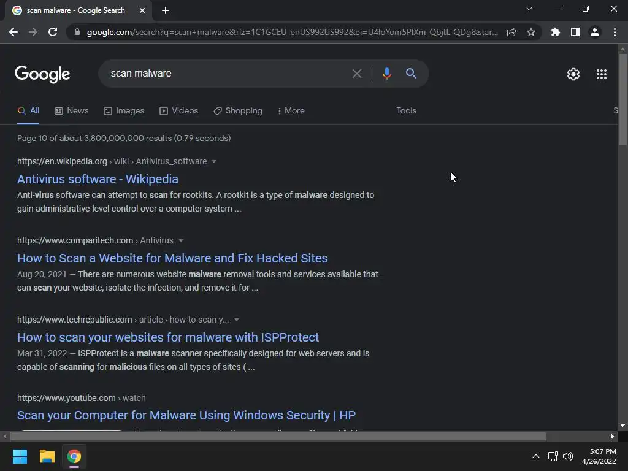This screenshot has width=628, height=471.
Task: Click the scroll down arrow
Action: coord(622,426)
